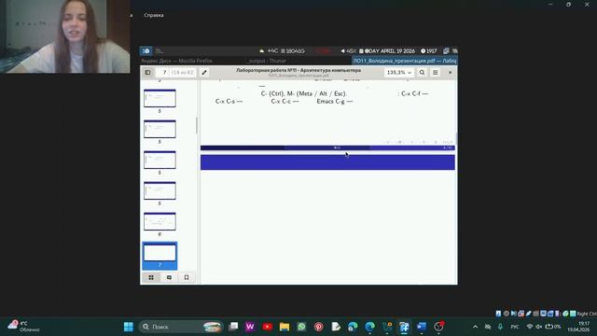Switch to ЛО11_Володина_презентация.pdf window tab
Screen dimensions: 597x336
(405, 61)
